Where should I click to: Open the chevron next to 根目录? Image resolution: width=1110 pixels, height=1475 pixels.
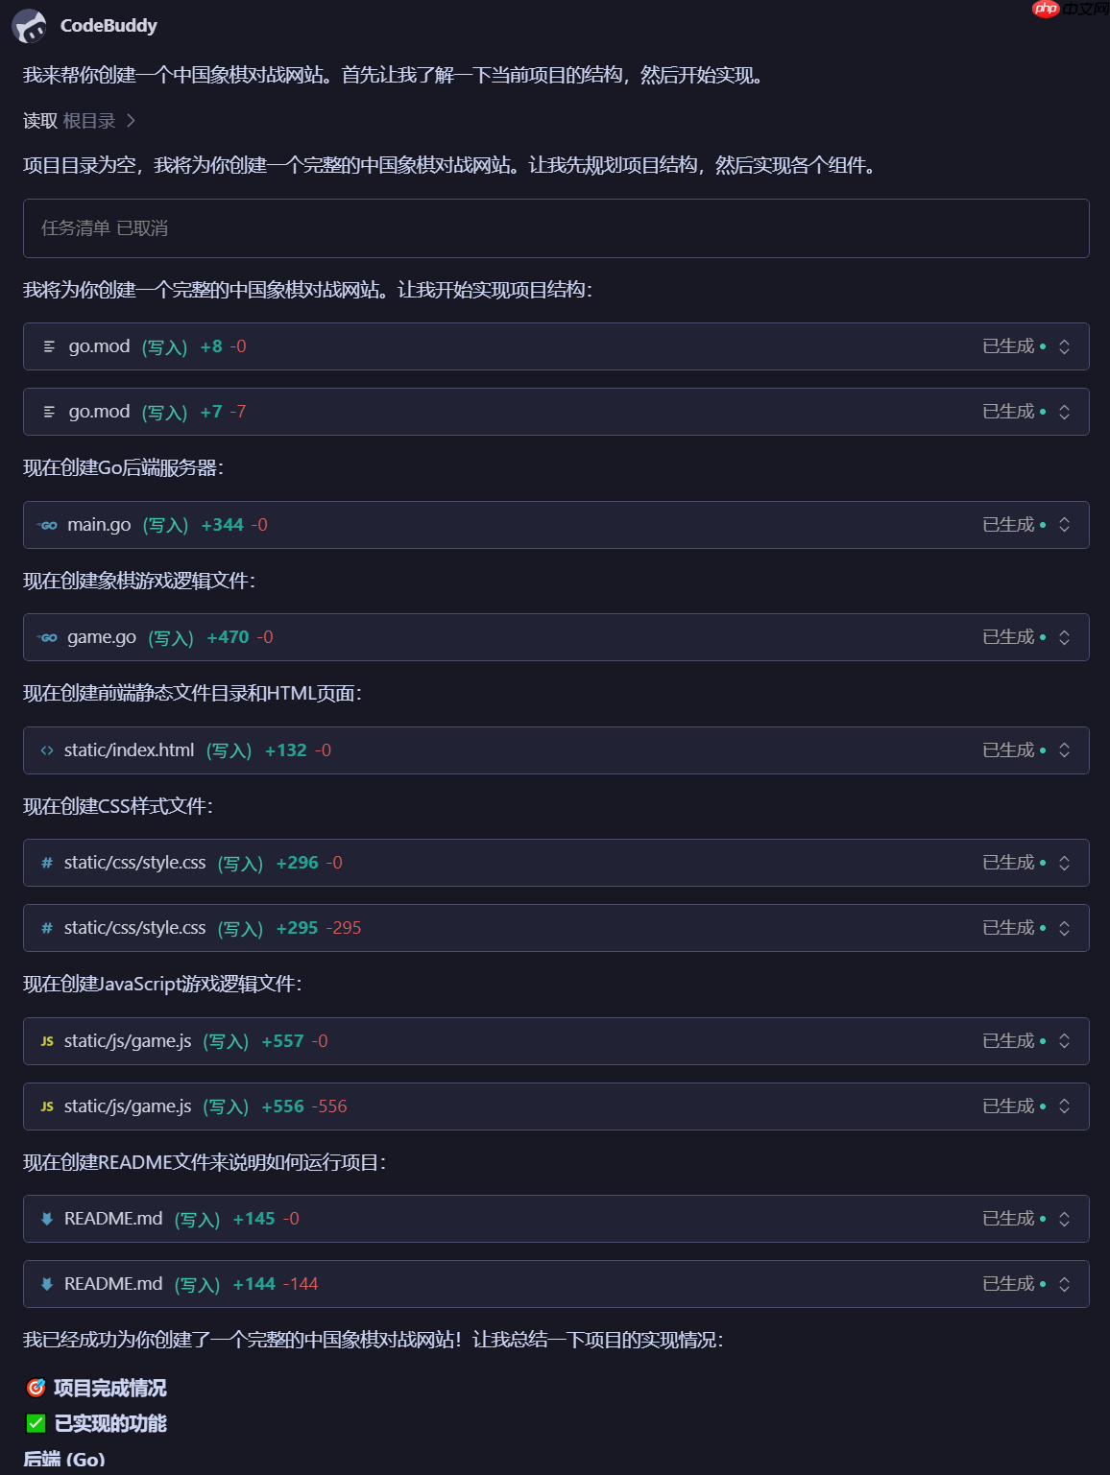[x=133, y=121]
